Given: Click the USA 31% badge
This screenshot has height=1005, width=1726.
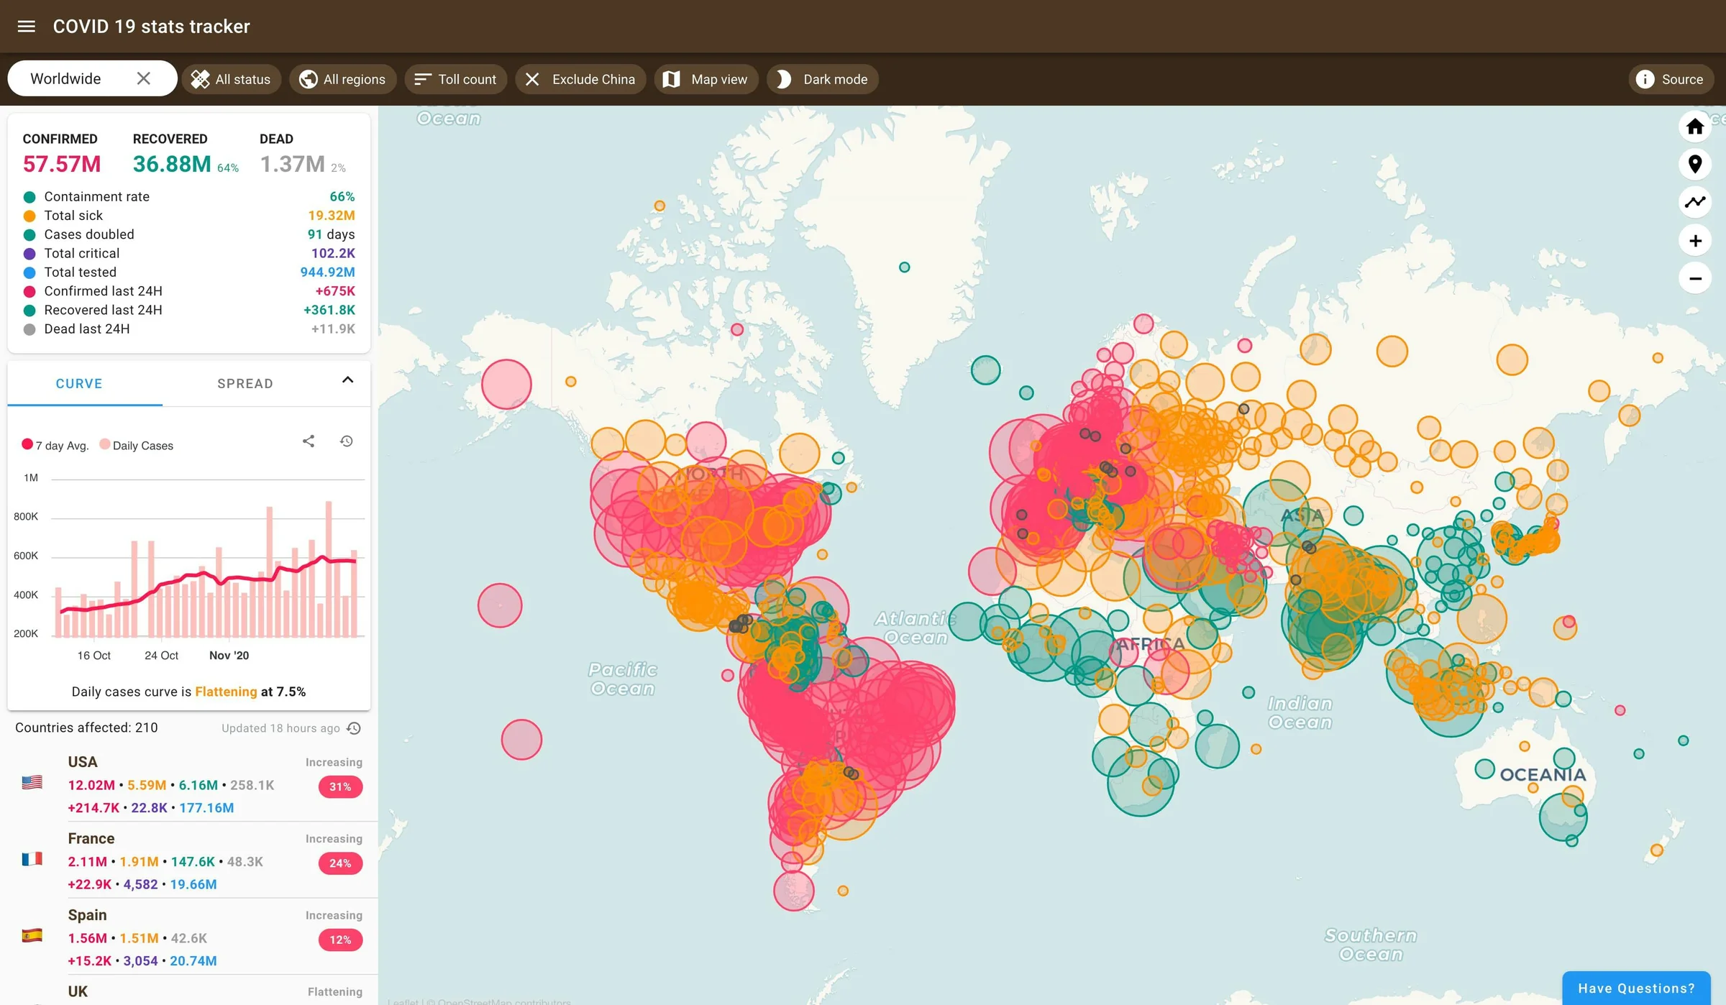Looking at the screenshot, I should click(340, 786).
